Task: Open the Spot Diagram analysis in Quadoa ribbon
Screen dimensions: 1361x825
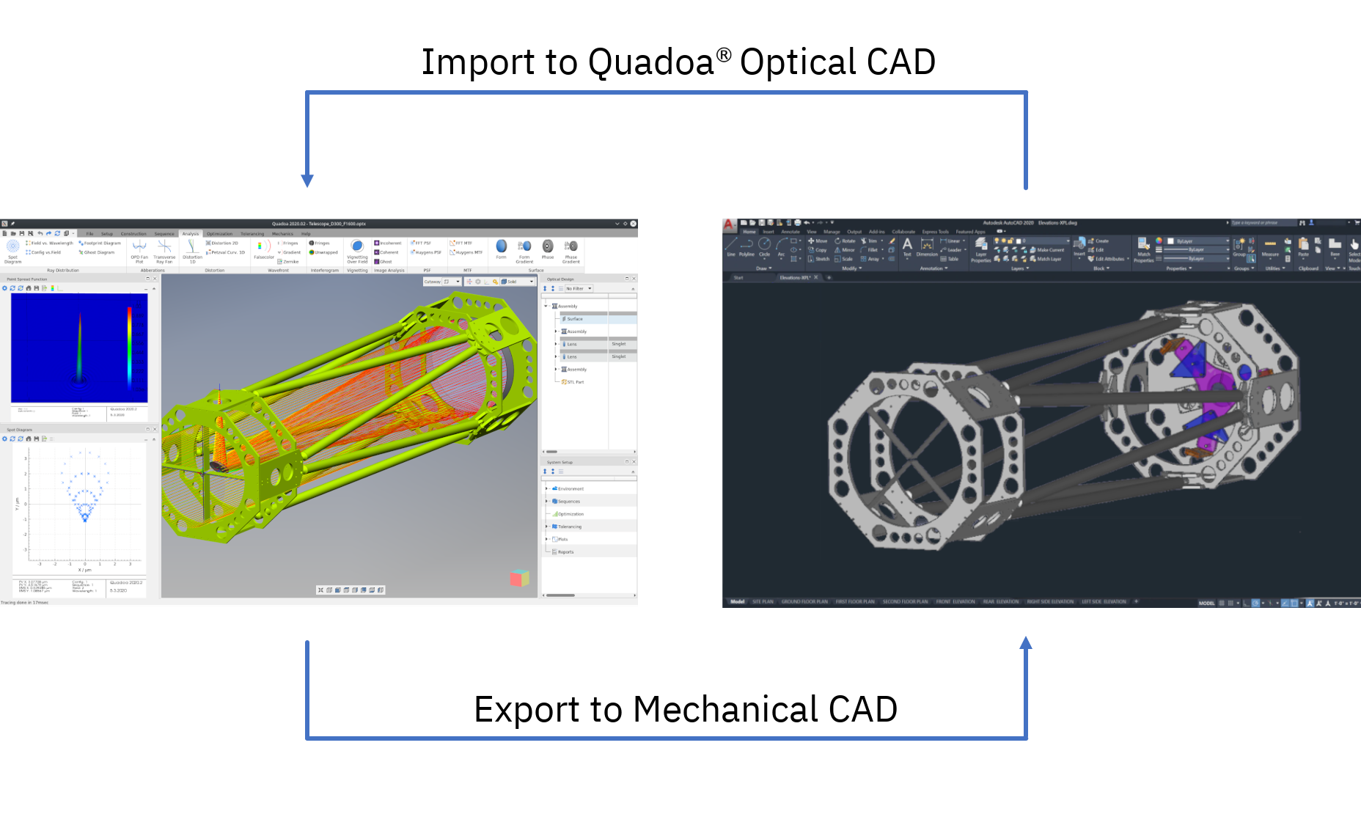Action: (x=12, y=251)
